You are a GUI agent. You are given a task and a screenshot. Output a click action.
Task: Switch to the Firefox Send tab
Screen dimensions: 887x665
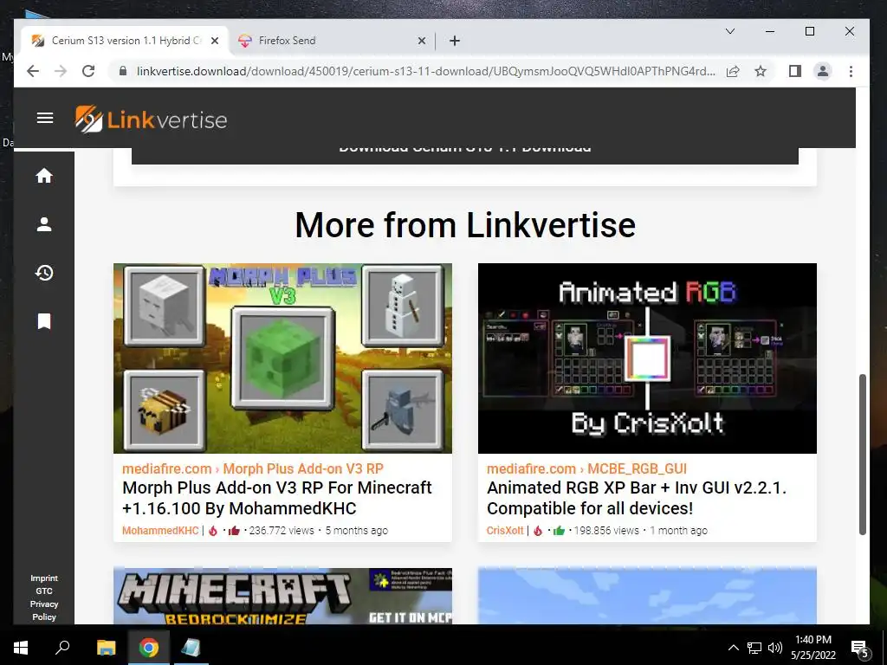tap(332, 41)
